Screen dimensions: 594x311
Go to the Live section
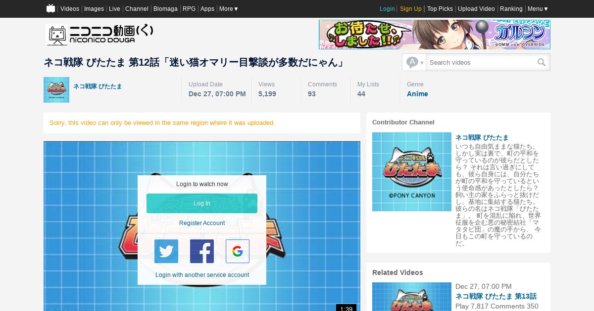114,9
